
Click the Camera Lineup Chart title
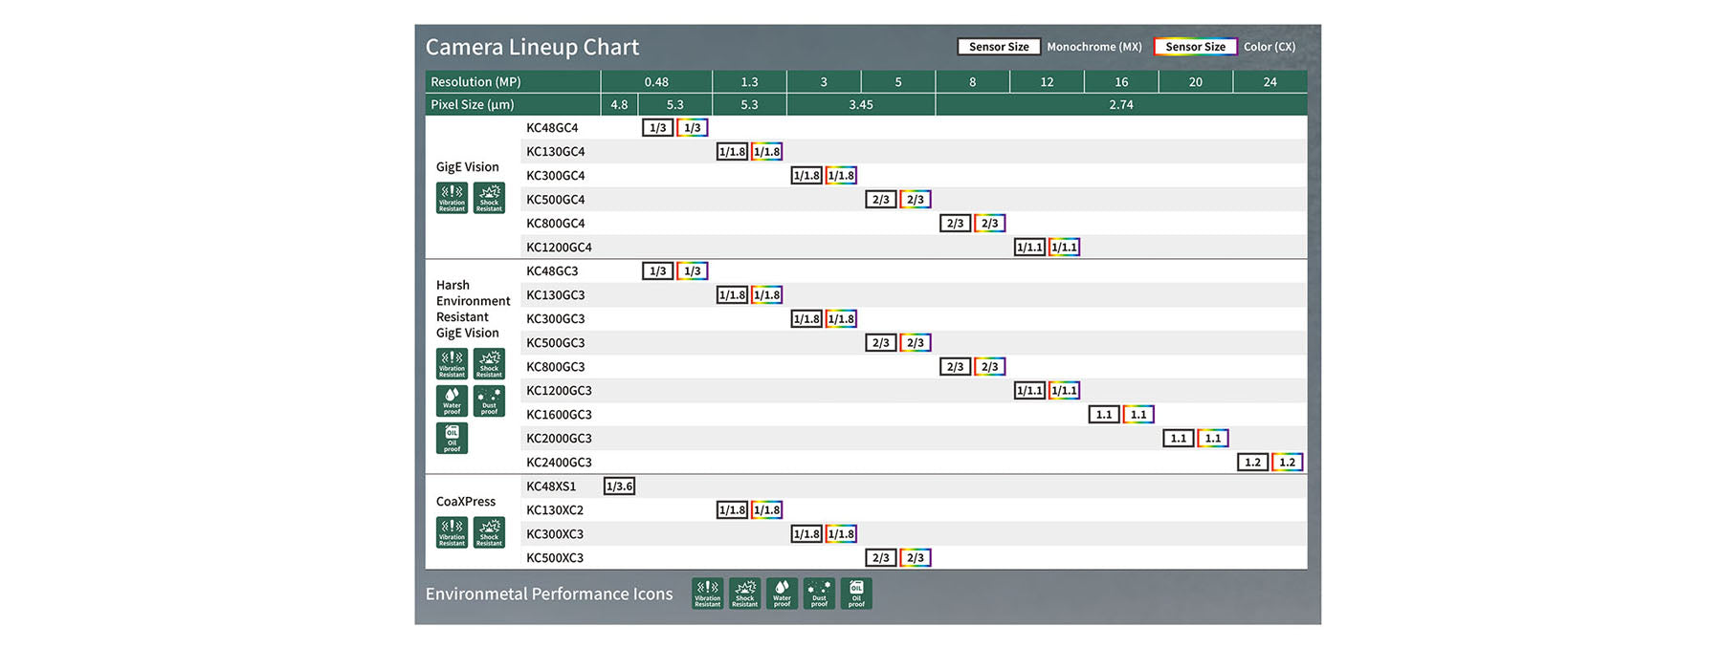pos(532,47)
